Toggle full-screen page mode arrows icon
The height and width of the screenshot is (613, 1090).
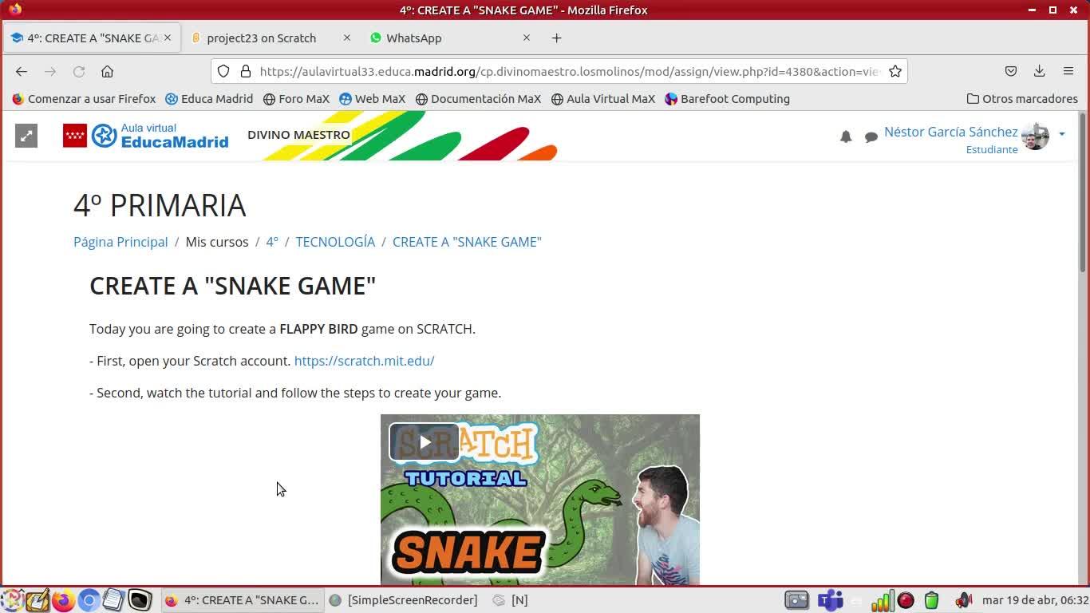26,136
